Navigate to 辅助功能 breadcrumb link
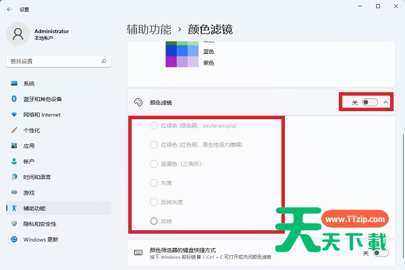405x270 pixels. click(x=149, y=30)
